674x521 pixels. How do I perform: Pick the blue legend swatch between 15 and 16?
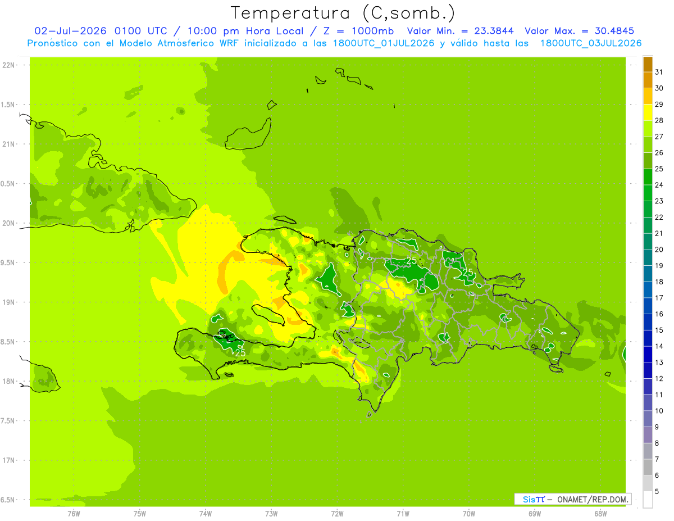click(x=648, y=322)
